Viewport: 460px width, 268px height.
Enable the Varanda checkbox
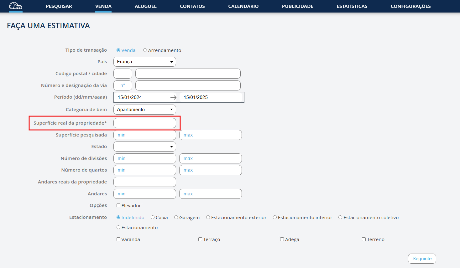(118, 240)
